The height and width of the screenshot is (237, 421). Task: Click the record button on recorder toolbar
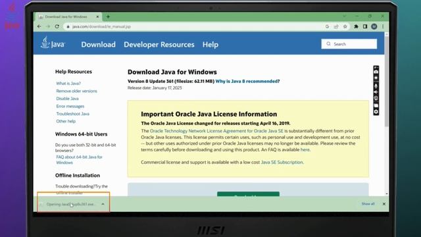[x=376, y=78]
